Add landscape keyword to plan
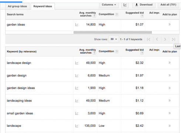 (170, 126)
